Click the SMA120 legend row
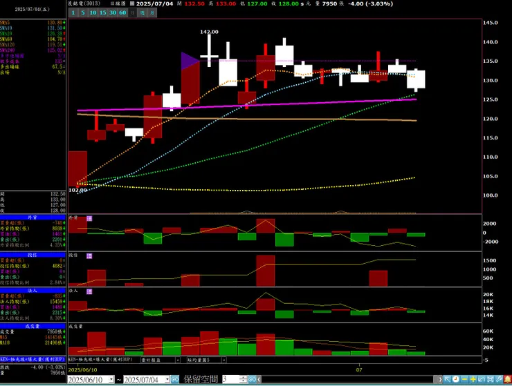The image size is (512, 386). pos(33,45)
